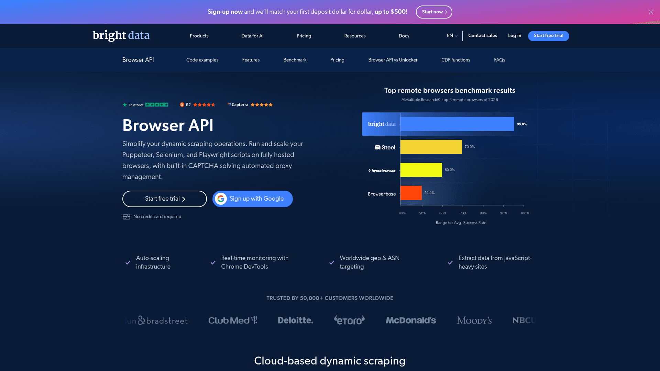Click the Log in link
Viewport: 660px width, 371px height.
[515, 36]
